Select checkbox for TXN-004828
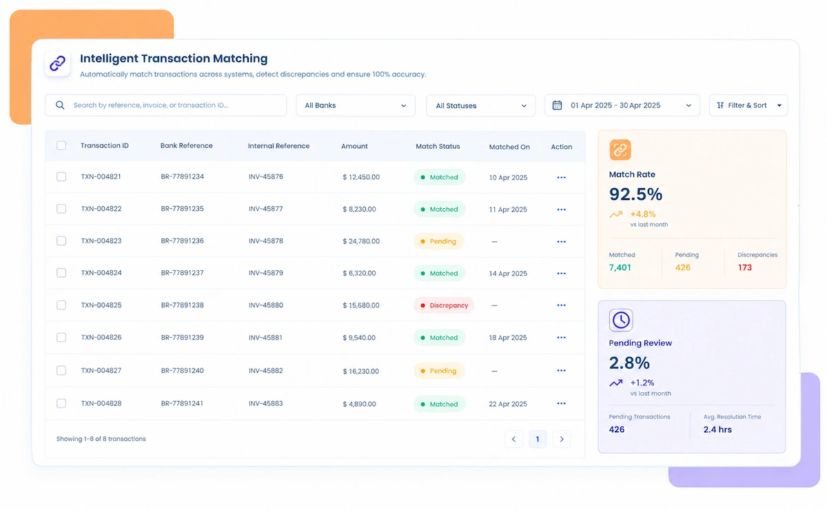 61,403
